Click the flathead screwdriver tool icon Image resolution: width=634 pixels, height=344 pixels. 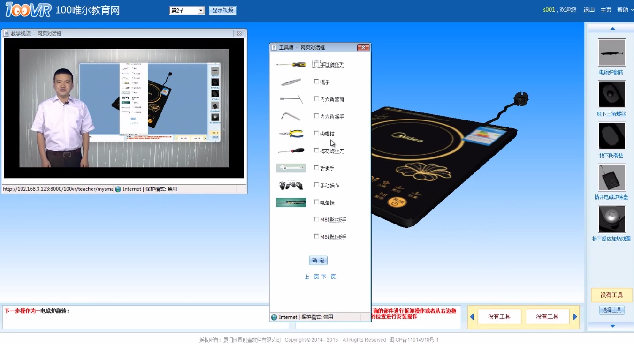tap(291, 65)
